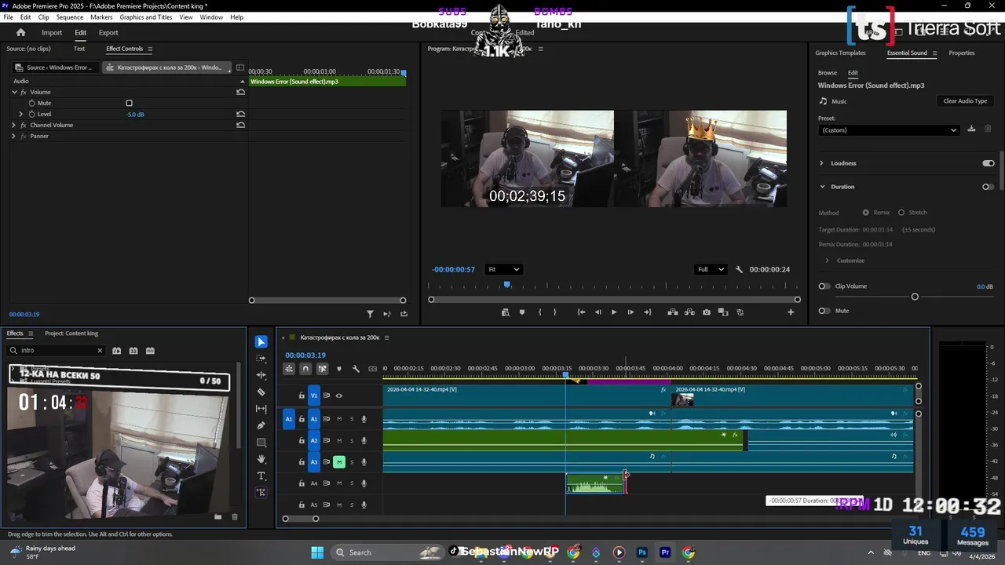Screen dimensions: 1005x565
Task: Click the Extract button in Program monitor
Action: tap(689, 312)
